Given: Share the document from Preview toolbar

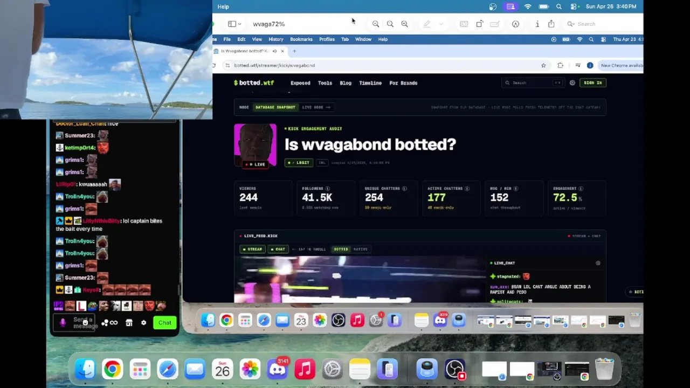Looking at the screenshot, I should tap(551, 24).
